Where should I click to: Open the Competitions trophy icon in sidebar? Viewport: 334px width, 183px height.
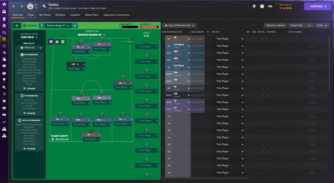pos(4,80)
